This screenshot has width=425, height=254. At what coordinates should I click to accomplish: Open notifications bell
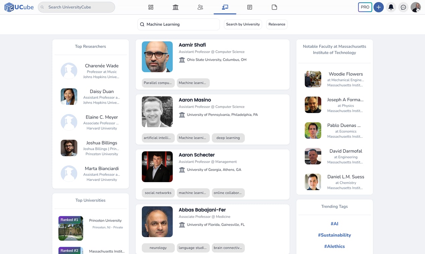[391, 7]
